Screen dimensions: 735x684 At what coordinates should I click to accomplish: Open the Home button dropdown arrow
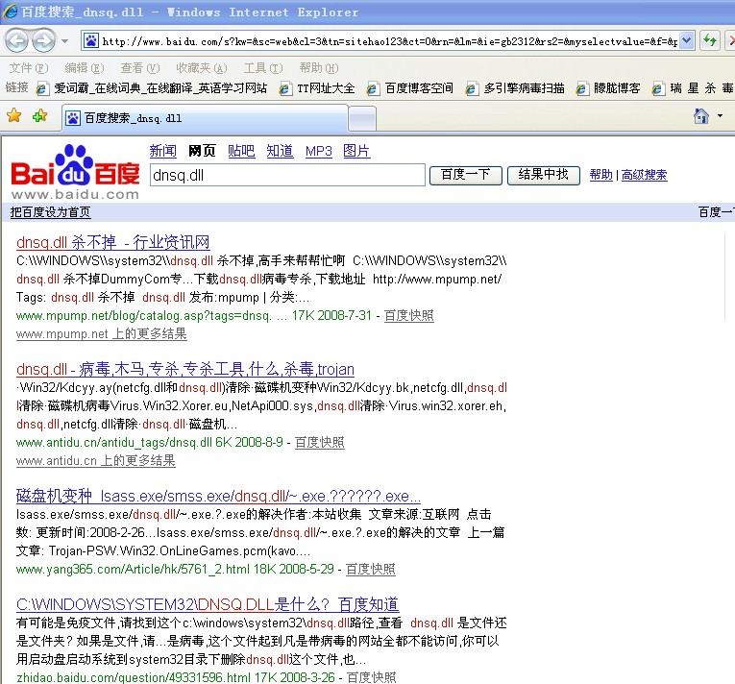720,116
